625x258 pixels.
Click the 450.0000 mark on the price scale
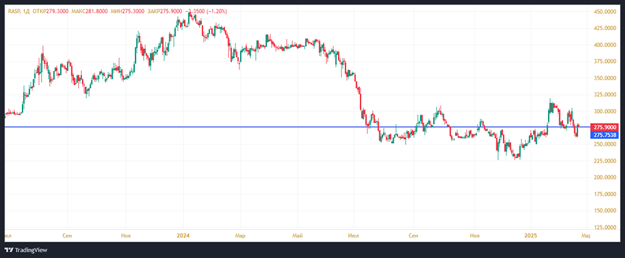[x=606, y=12]
